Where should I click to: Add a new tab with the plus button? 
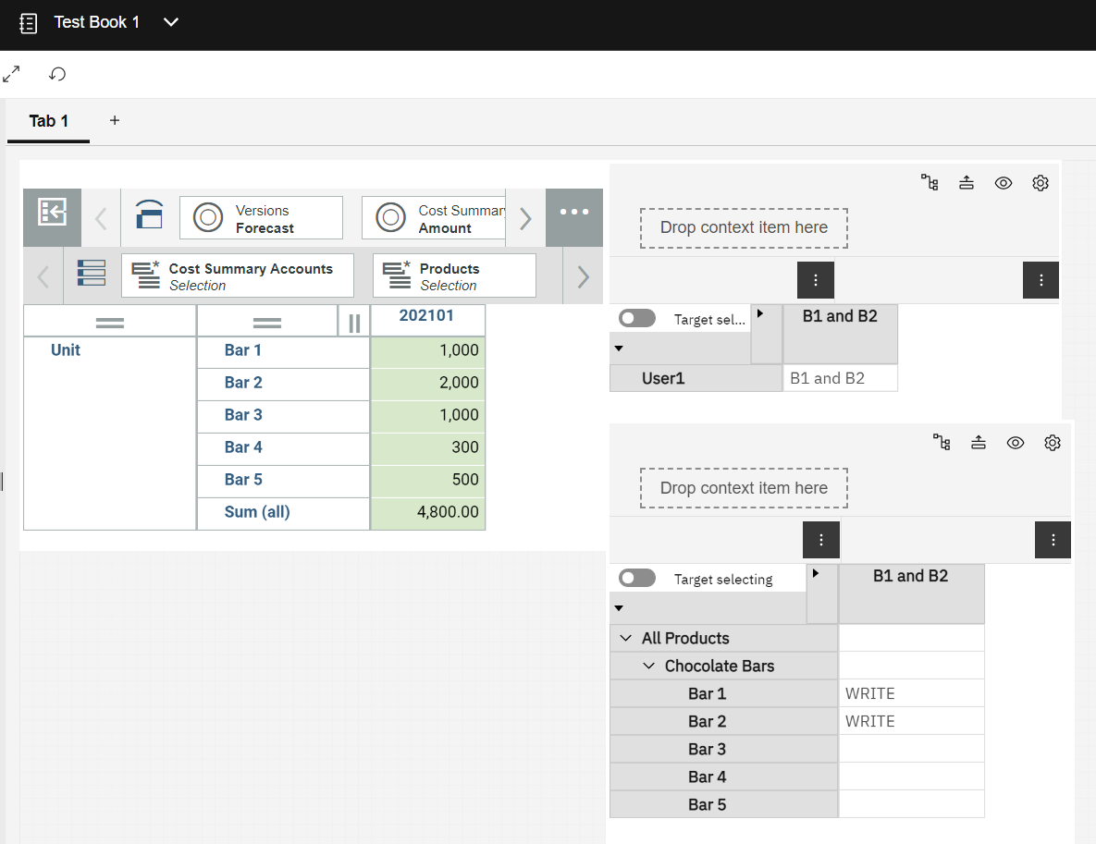click(x=115, y=120)
